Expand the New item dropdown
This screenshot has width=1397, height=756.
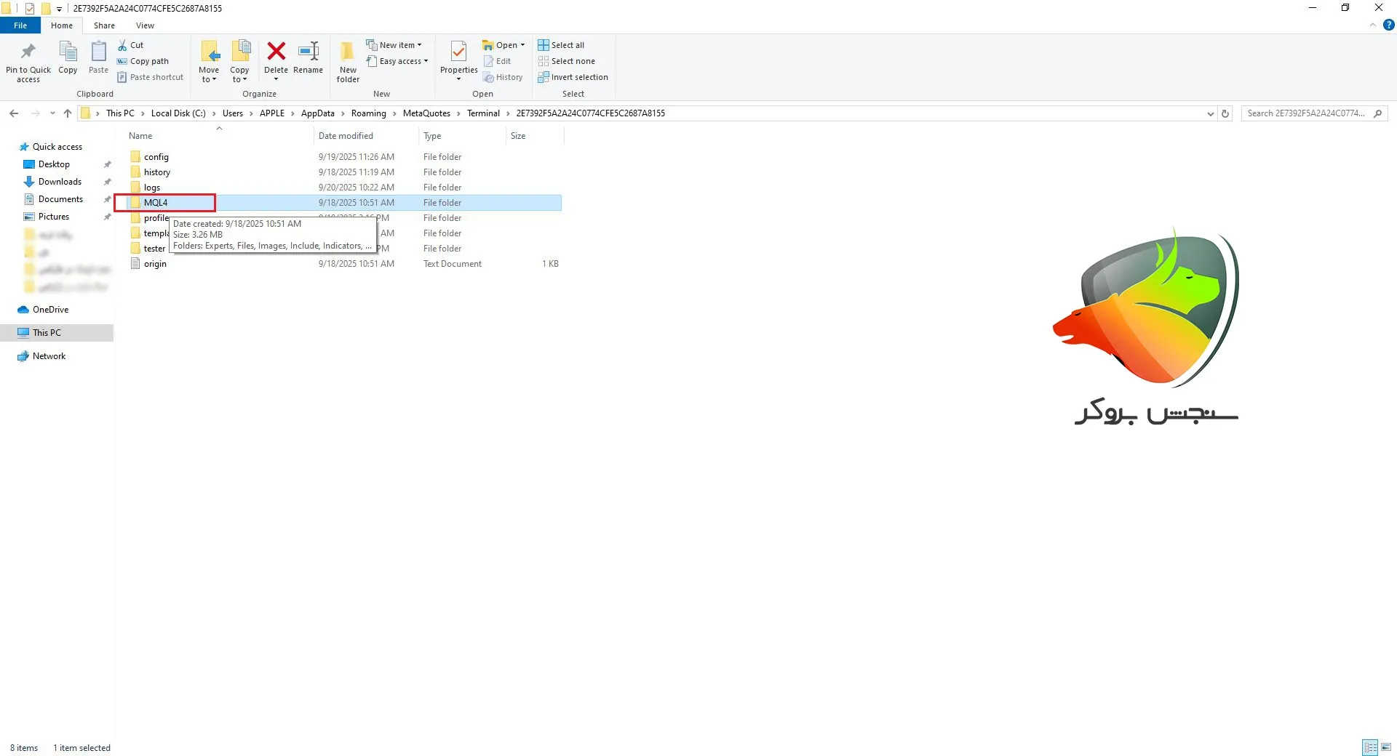(395, 45)
